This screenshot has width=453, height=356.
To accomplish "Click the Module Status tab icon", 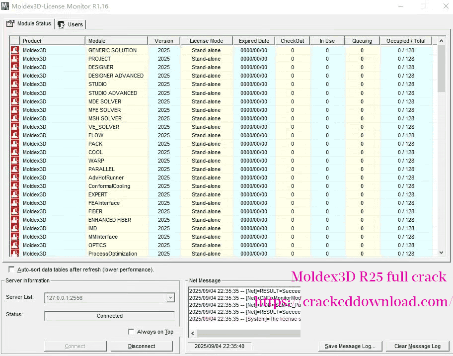I will tap(10, 23).
